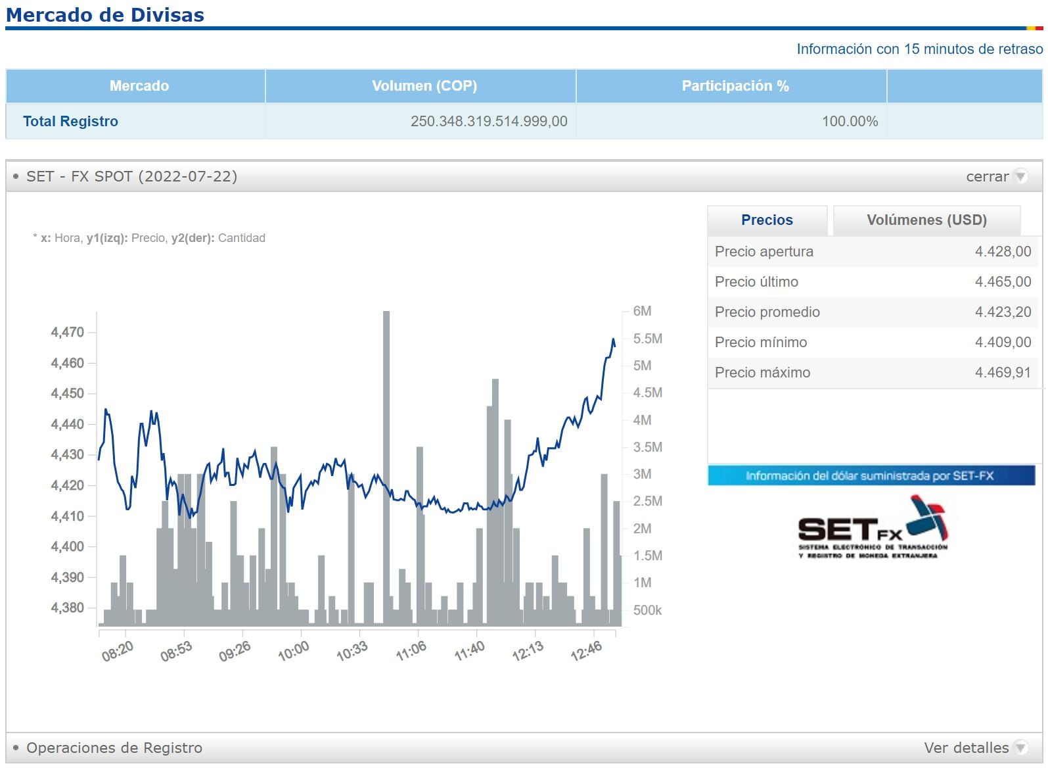
Task: Click the Total Registro market row label
Action: coord(70,121)
